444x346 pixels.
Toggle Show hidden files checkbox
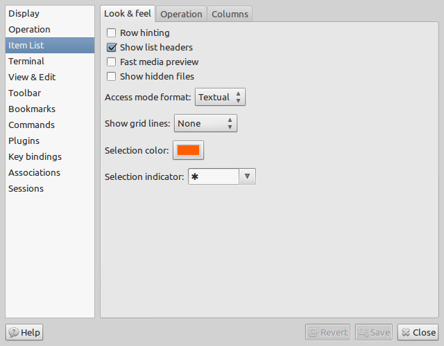click(111, 77)
